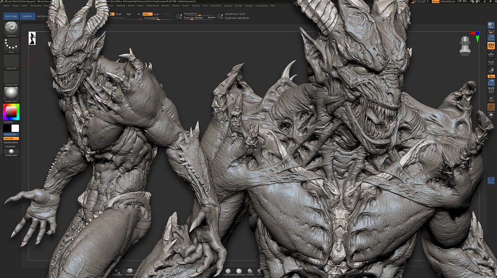The width and height of the screenshot is (497, 278).
Task: Select the Standard brush at bottom shelf
Action: (x=130, y=272)
